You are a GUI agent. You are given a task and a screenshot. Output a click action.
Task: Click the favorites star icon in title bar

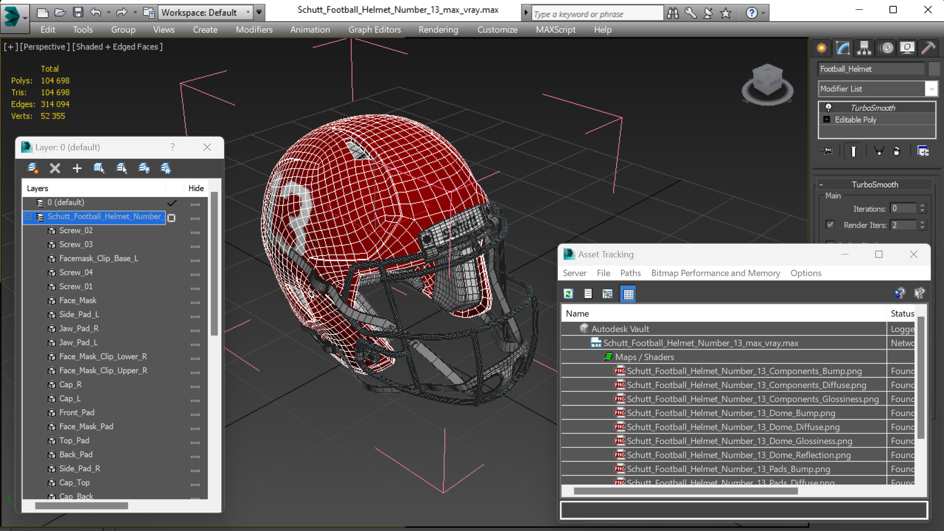(x=726, y=13)
